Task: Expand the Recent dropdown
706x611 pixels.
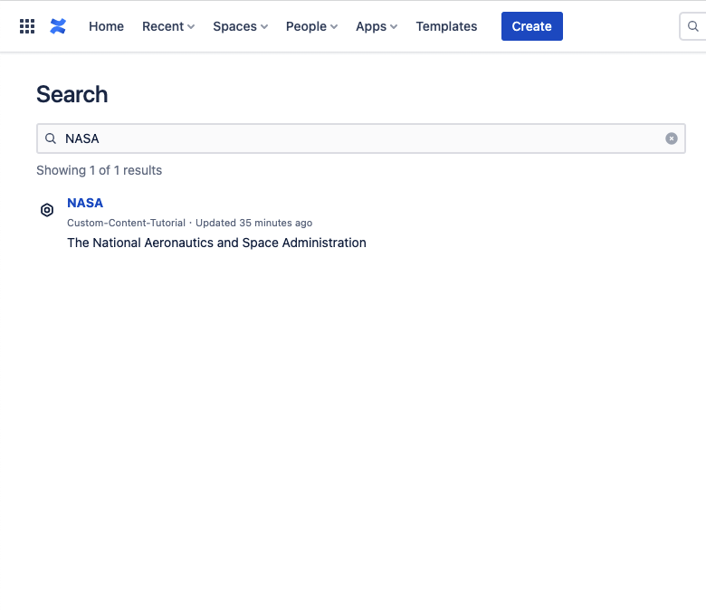Action: click(168, 26)
